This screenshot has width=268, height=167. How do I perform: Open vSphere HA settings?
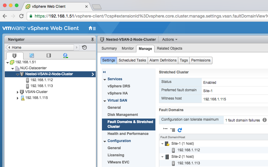tap(118, 93)
